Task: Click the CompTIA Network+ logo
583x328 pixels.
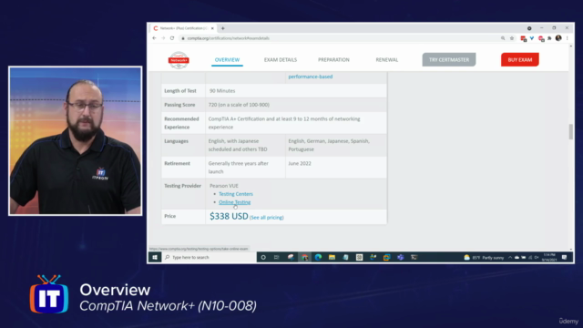Action: coord(179,60)
